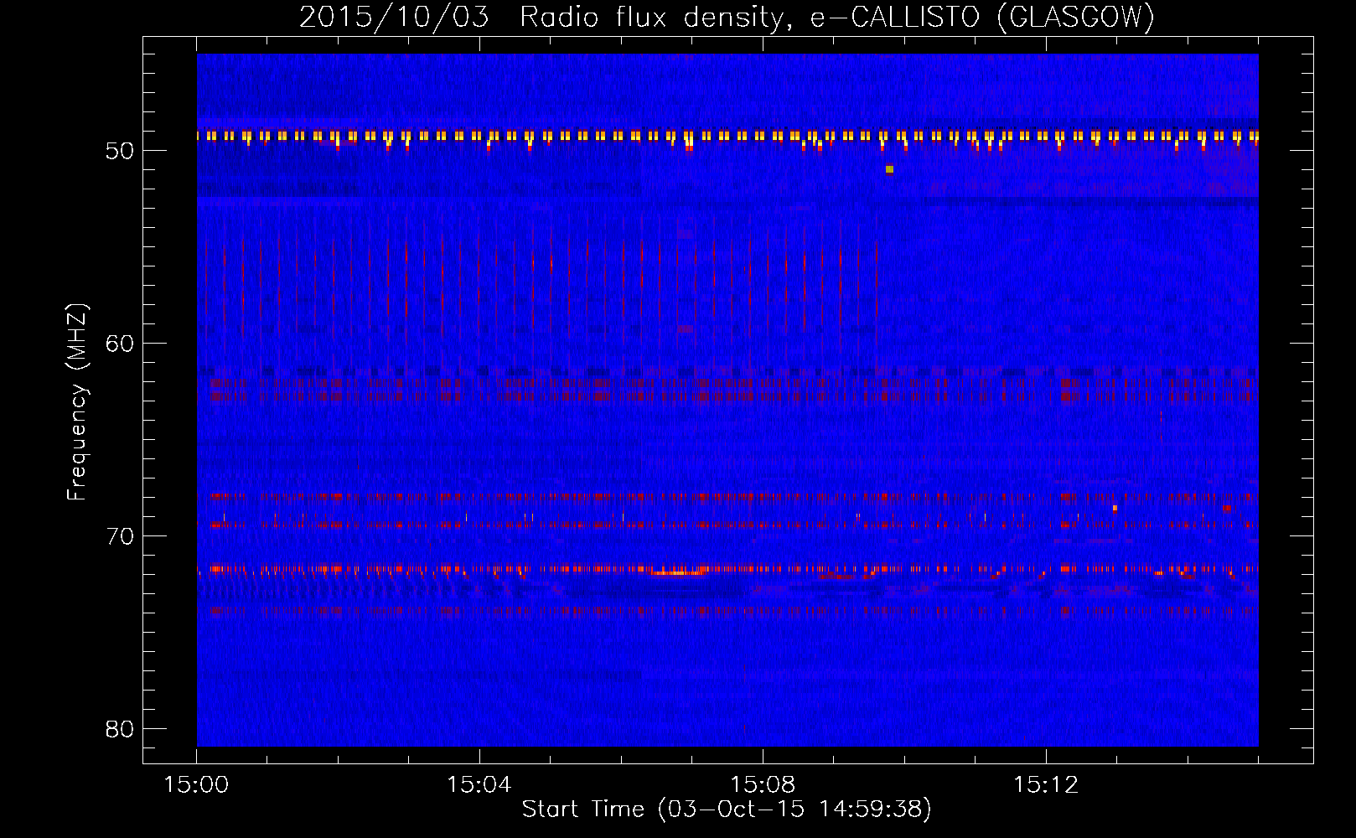Click the word GLASGOW in the title
This screenshot has width=1356, height=838.
click(x=1075, y=17)
